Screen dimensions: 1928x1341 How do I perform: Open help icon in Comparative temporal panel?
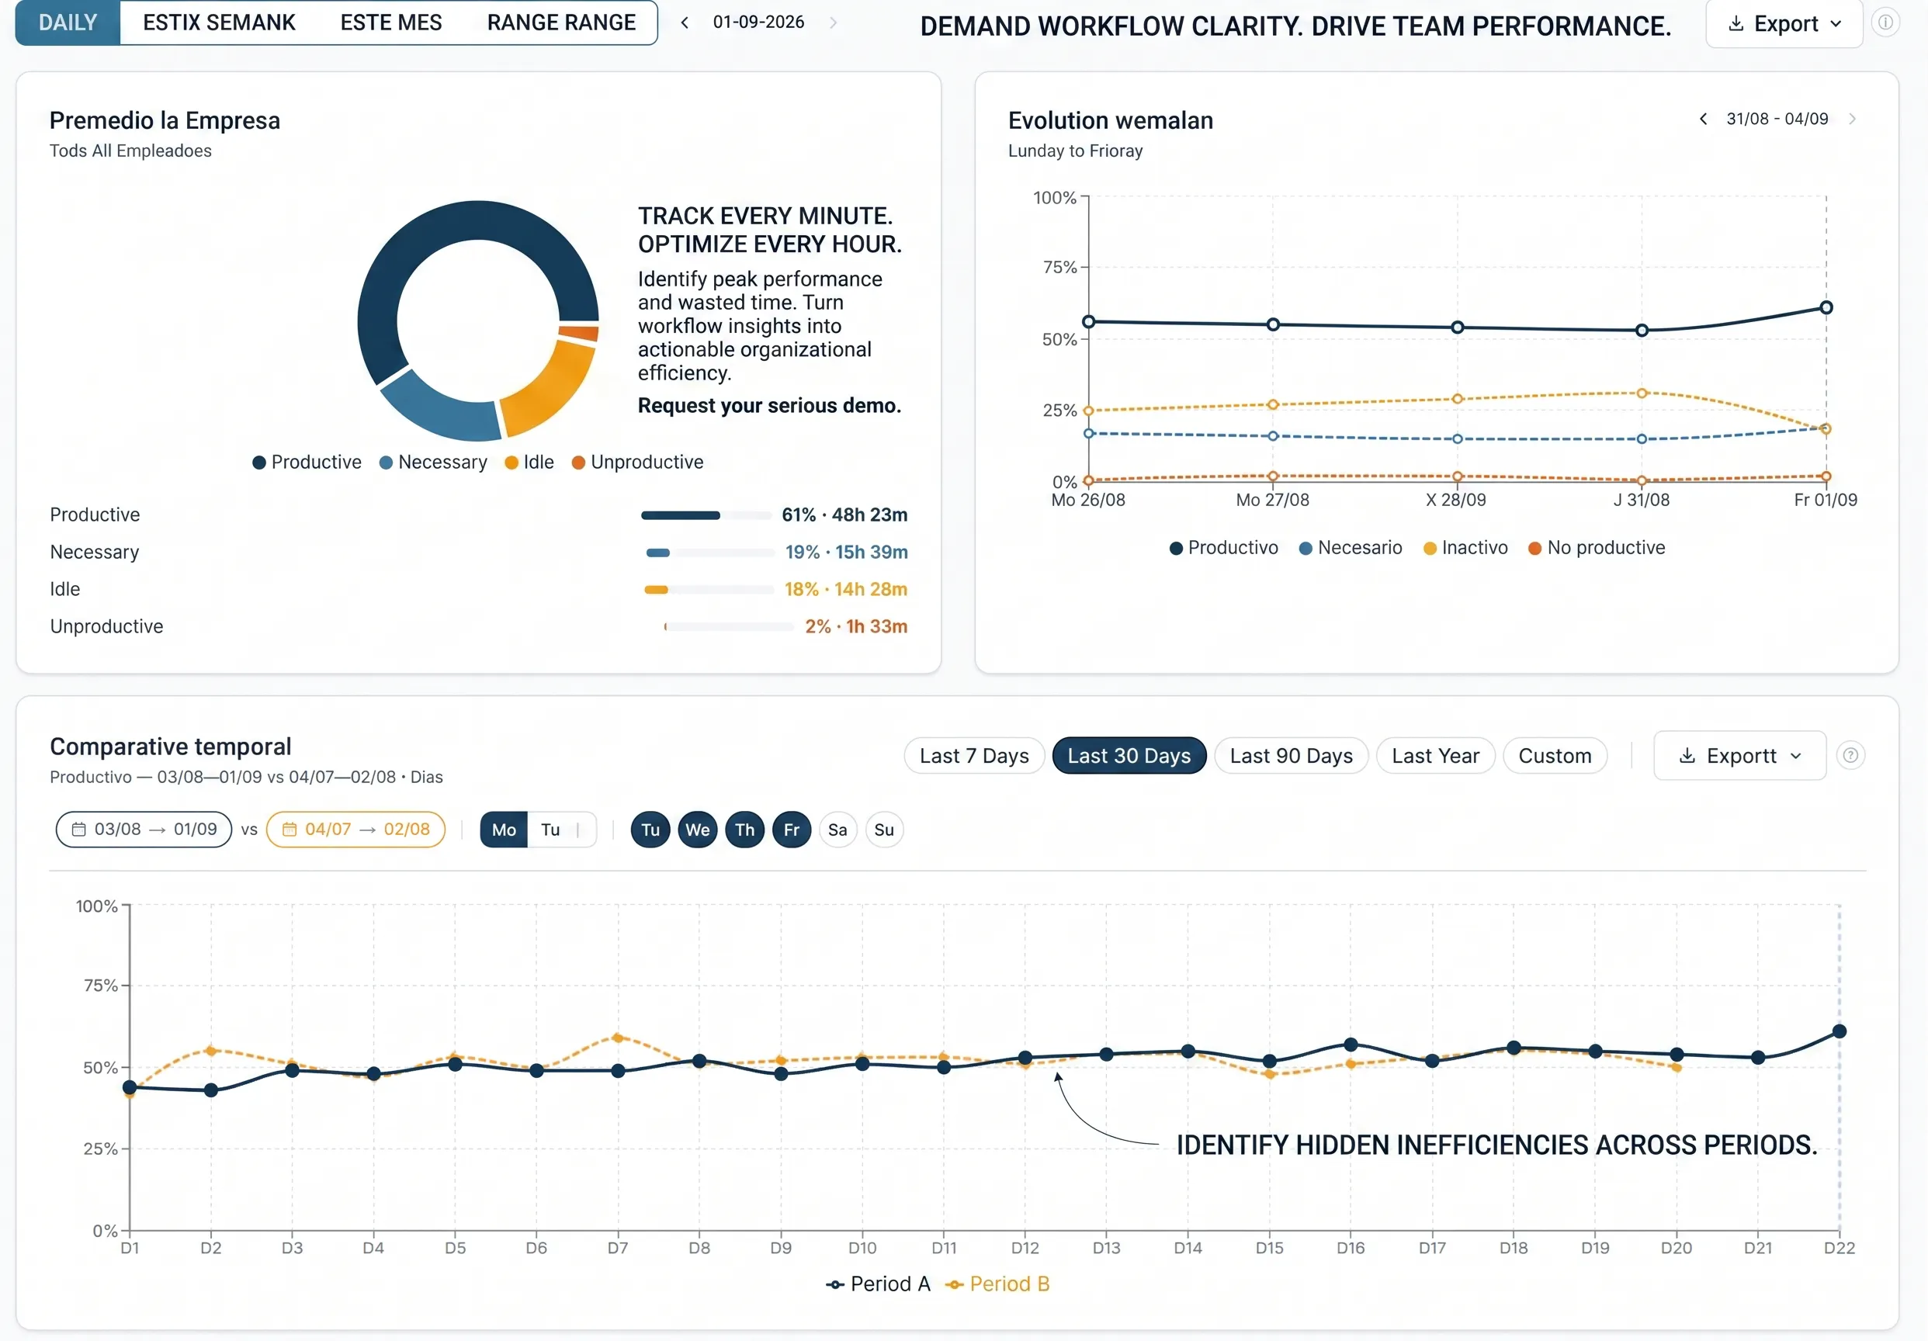(1850, 756)
